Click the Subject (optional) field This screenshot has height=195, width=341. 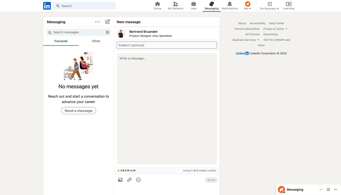pos(167,45)
